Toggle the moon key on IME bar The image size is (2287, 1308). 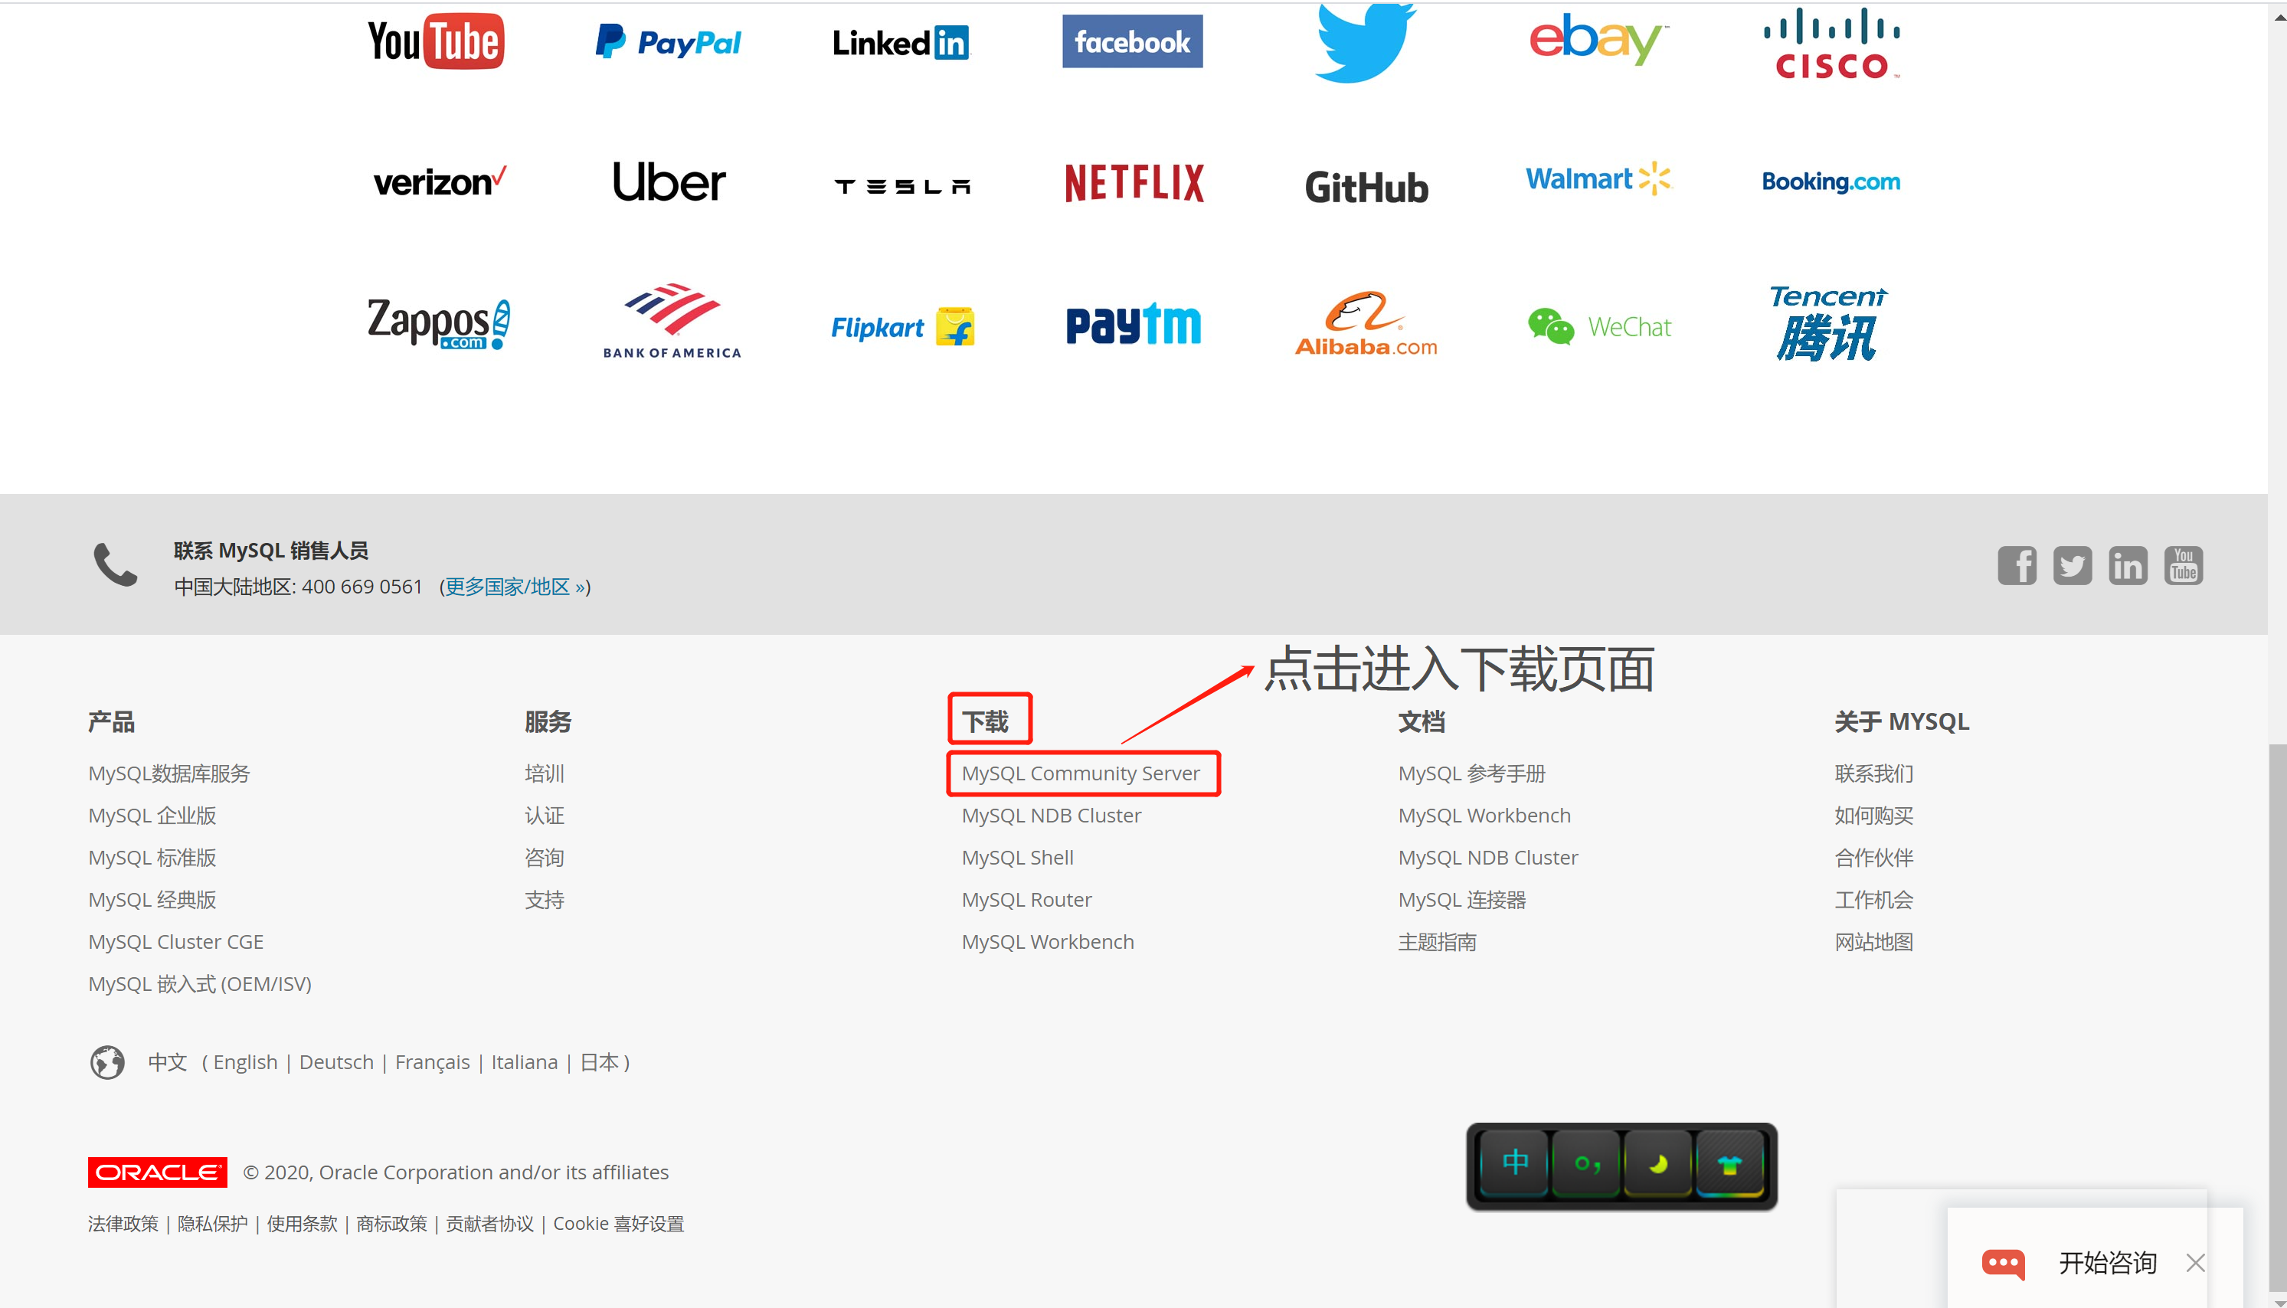pyautogui.click(x=1658, y=1163)
